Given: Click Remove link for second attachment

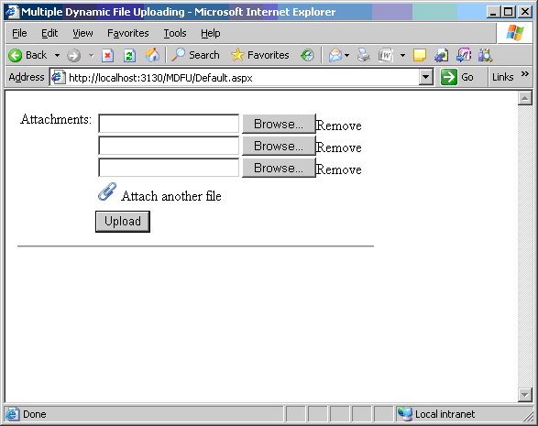Looking at the screenshot, I should [x=339, y=147].
